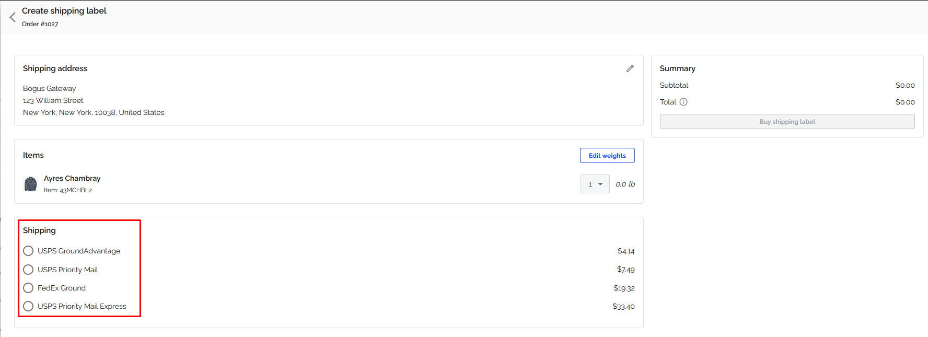Click the $19.32 FedEx Ground price
This screenshot has width=928, height=337.
pyautogui.click(x=624, y=288)
